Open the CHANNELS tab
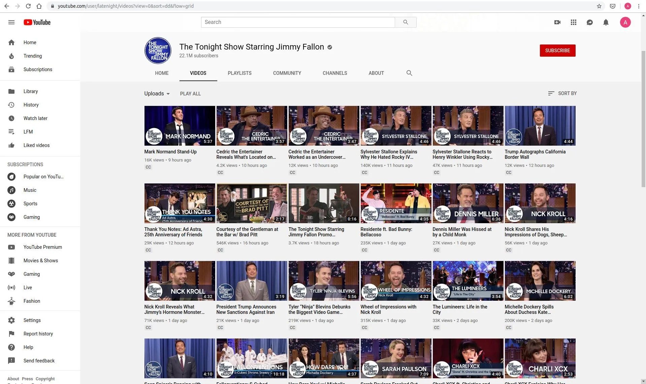The height and width of the screenshot is (384, 646). (x=335, y=73)
